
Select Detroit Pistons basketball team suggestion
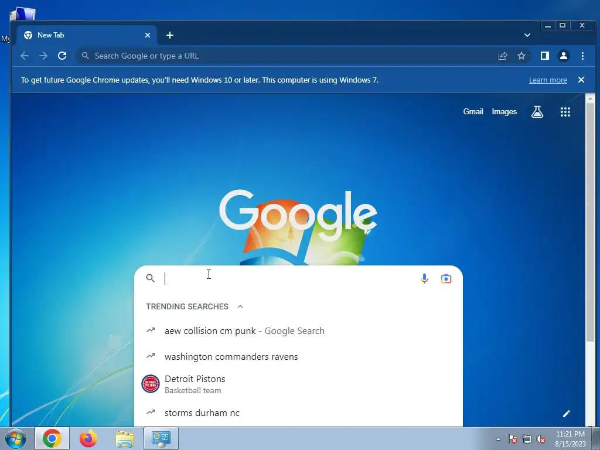(298, 384)
